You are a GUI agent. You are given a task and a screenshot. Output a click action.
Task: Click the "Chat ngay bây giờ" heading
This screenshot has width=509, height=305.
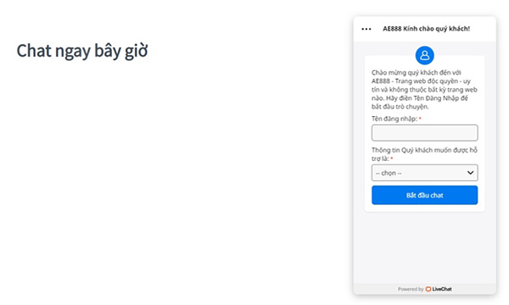[82, 51]
